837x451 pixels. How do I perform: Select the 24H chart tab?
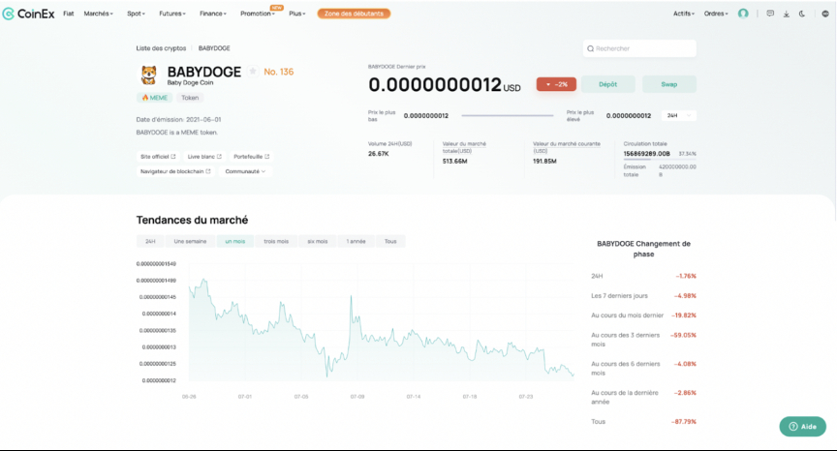tap(150, 242)
